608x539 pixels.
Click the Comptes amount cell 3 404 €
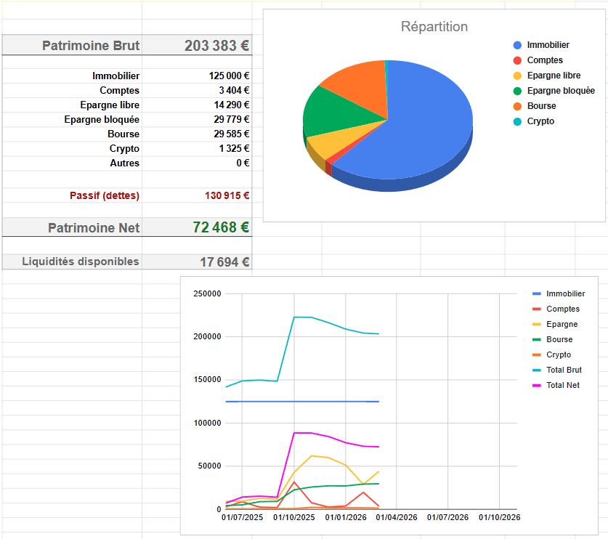pyautogui.click(x=233, y=91)
